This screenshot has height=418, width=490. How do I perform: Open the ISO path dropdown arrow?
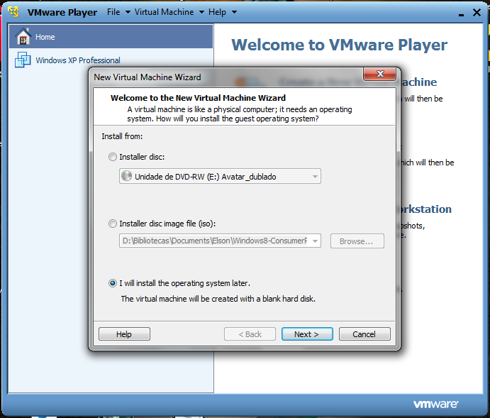pos(315,241)
